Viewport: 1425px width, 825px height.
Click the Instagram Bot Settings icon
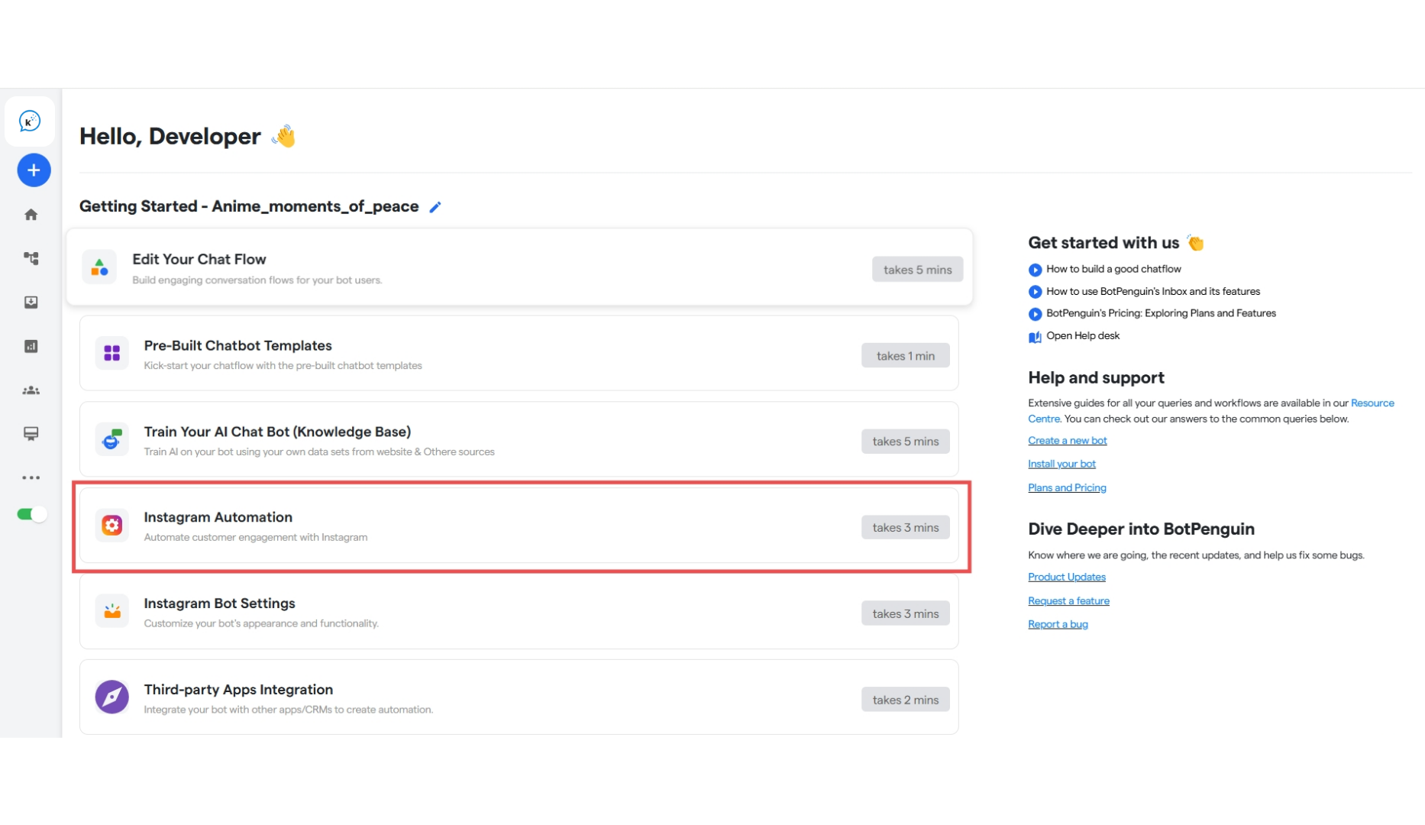[x=112, y=611]
